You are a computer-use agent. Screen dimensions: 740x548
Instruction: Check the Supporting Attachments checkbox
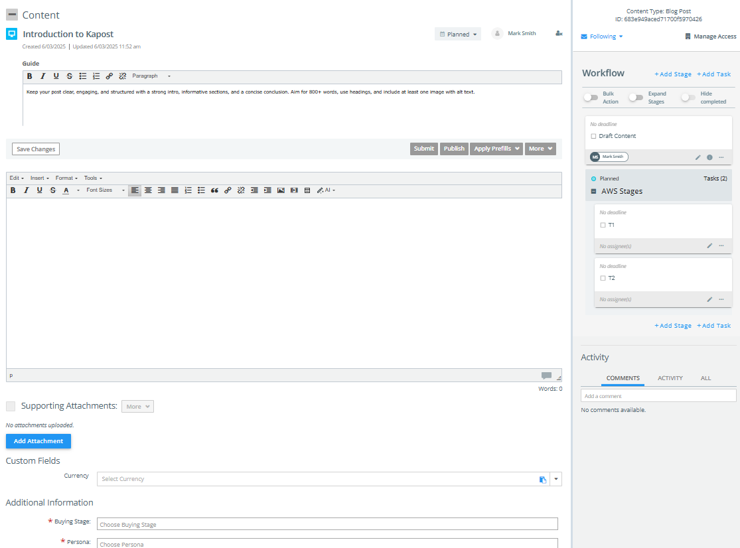click(11, 406)
